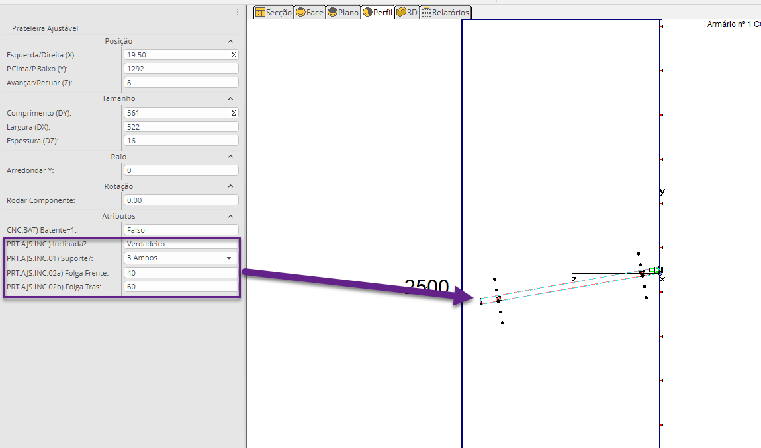Focus the Avançar/Recuar (Z) input
Viewport: 761px width, 448px height.
[181, 83]
